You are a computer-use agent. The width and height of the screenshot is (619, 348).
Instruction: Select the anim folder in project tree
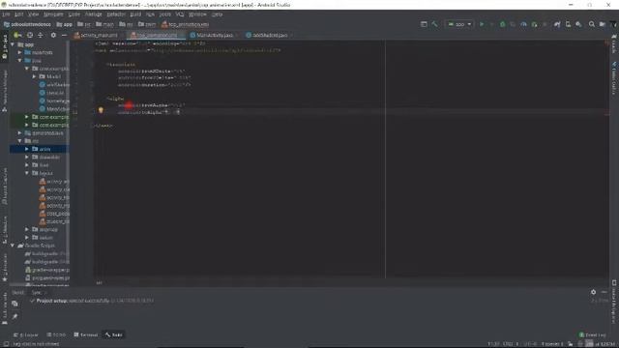click(45, 149)
